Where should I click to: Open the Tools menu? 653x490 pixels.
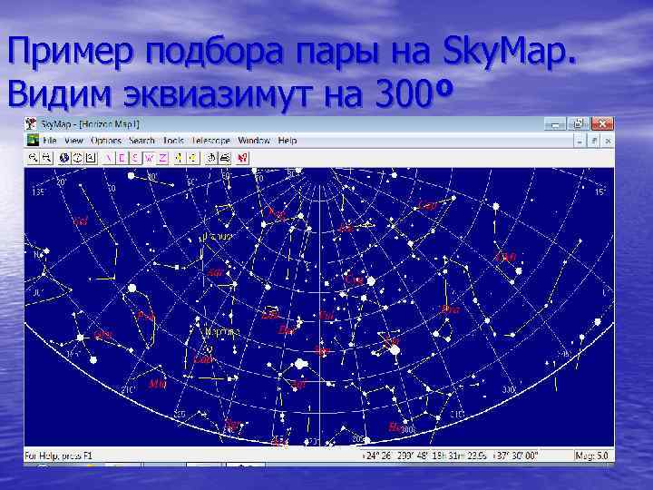coord(173,141)
